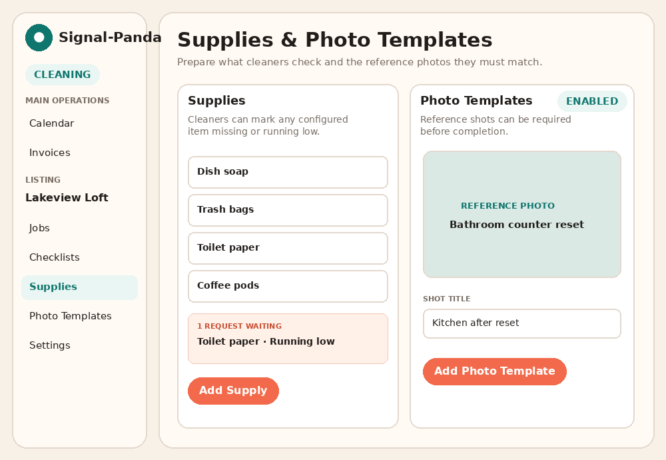Viewport: 666px width, 460px height.
Task: Select the Trash bags supply item
Action: coord(288,210)
